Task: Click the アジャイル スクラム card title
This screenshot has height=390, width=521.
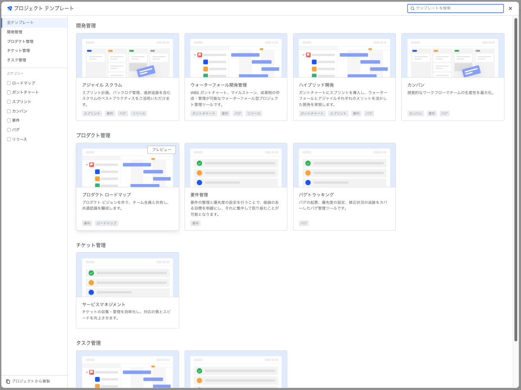Action: click(102, 85)
